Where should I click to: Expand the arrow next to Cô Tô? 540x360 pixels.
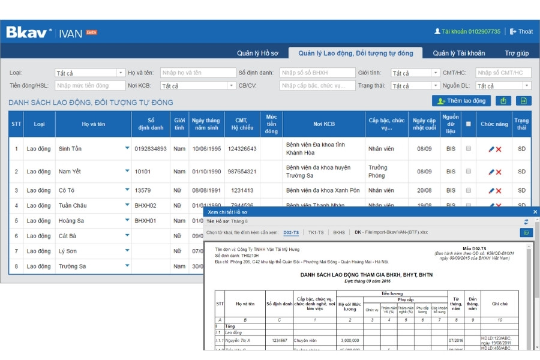(x=127, y=190)
